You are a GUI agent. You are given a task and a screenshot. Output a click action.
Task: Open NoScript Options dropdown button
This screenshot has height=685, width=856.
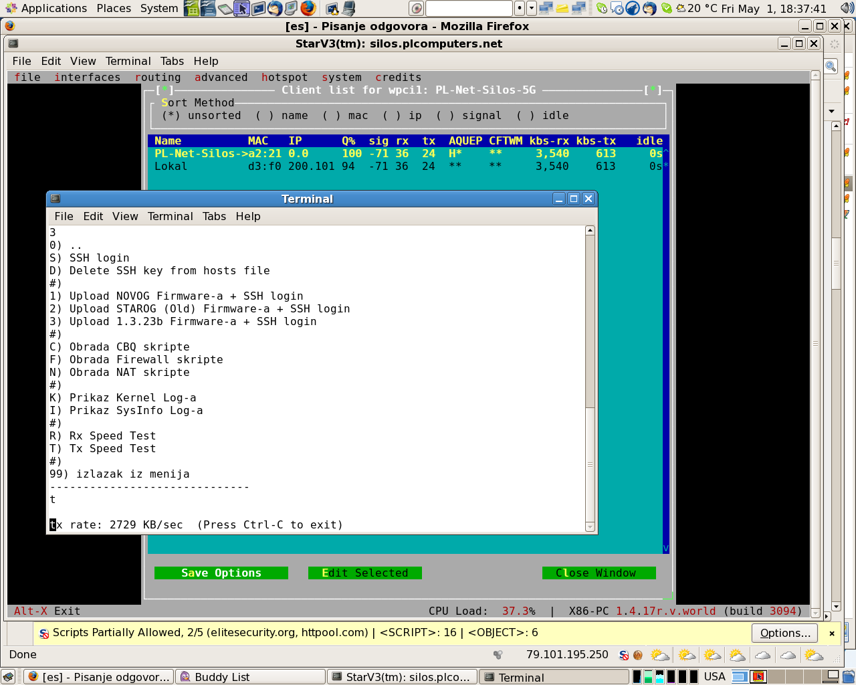point(785,633)
